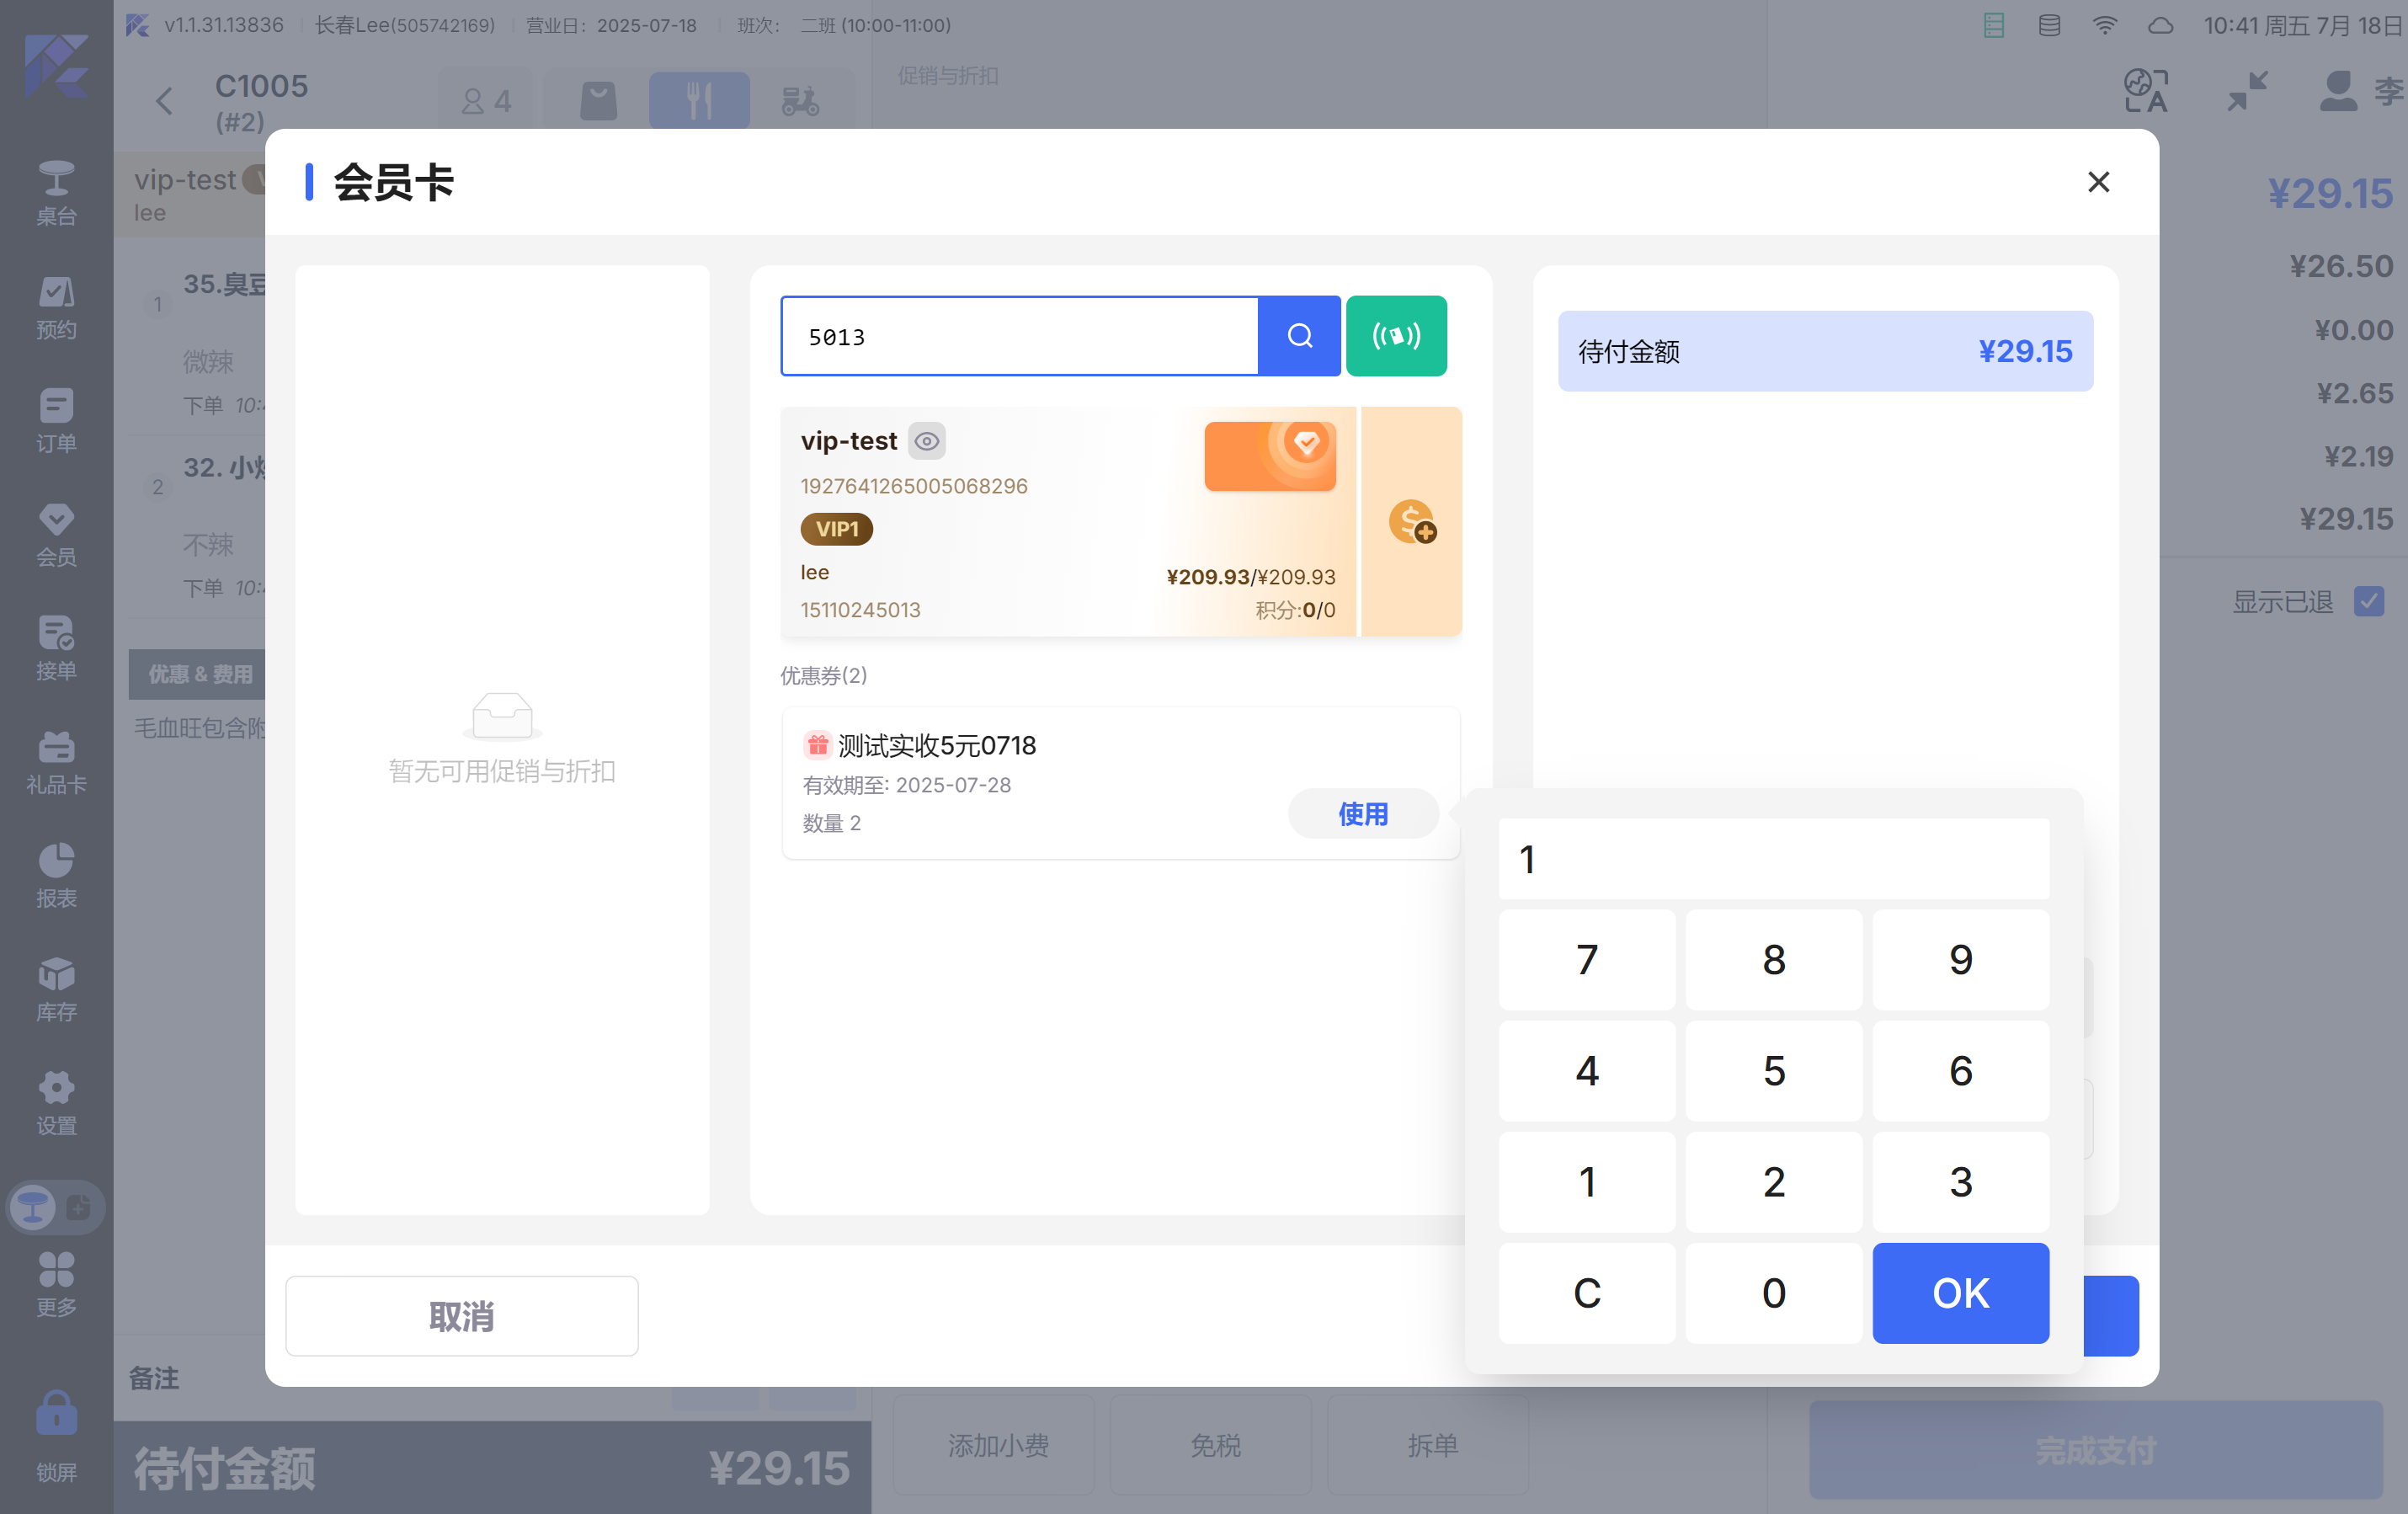Tap keypad digit 3
2408x1514 pixels.
pos(1960,1182)
